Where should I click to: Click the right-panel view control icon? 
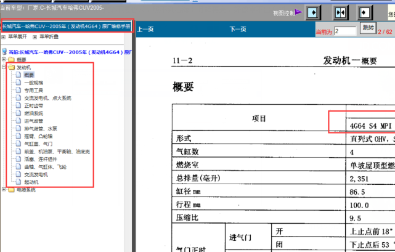tap(365, 12)
